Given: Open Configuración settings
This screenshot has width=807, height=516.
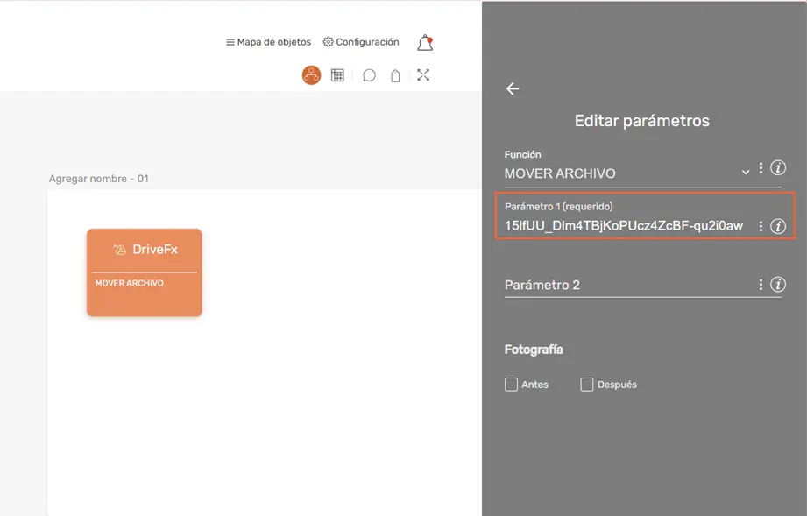Looking at the screenshot, I should tap(360, 41).
